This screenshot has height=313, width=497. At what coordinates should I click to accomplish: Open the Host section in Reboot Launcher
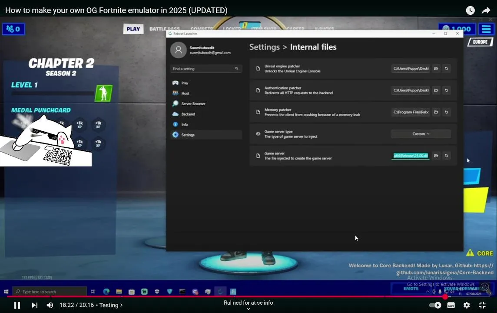click(206, 93)
